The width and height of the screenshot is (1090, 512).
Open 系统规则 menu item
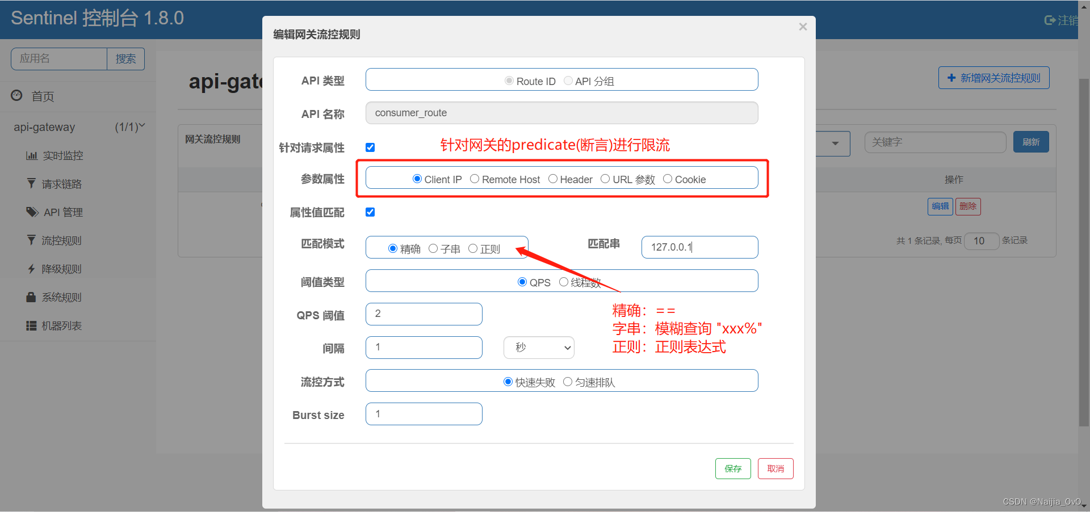pos(61,297)
